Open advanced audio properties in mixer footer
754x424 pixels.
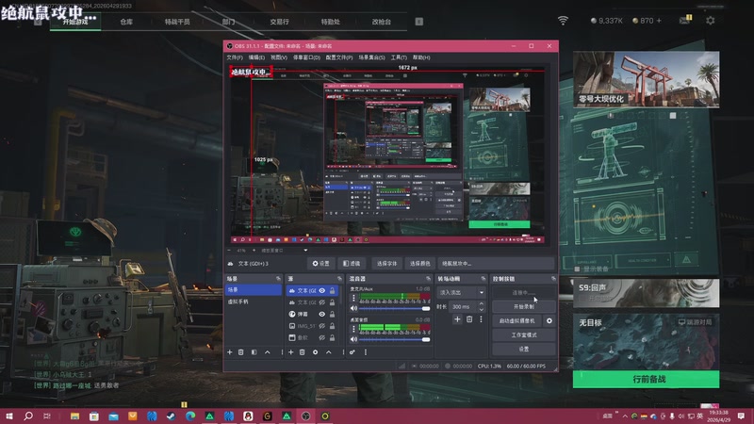[x=352, y=352]
